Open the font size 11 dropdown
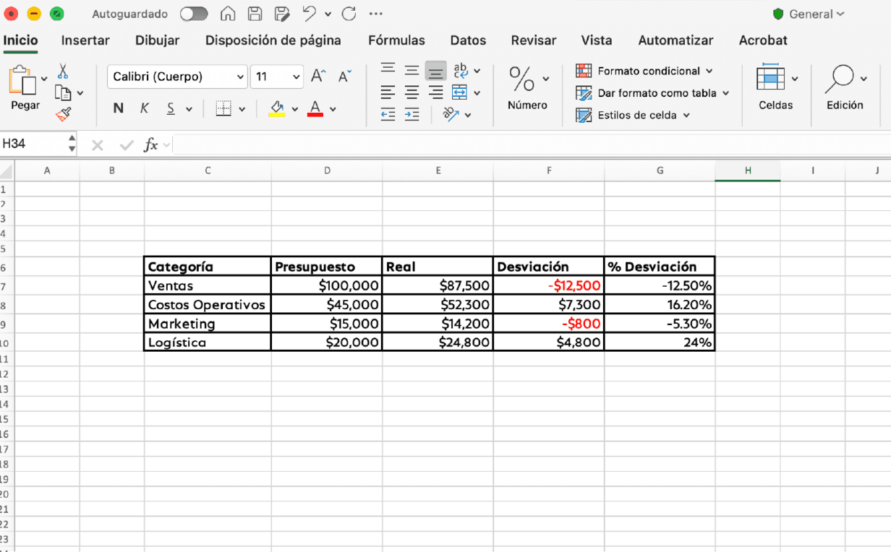This screenshot has height=552, width=891. (277, 77)
